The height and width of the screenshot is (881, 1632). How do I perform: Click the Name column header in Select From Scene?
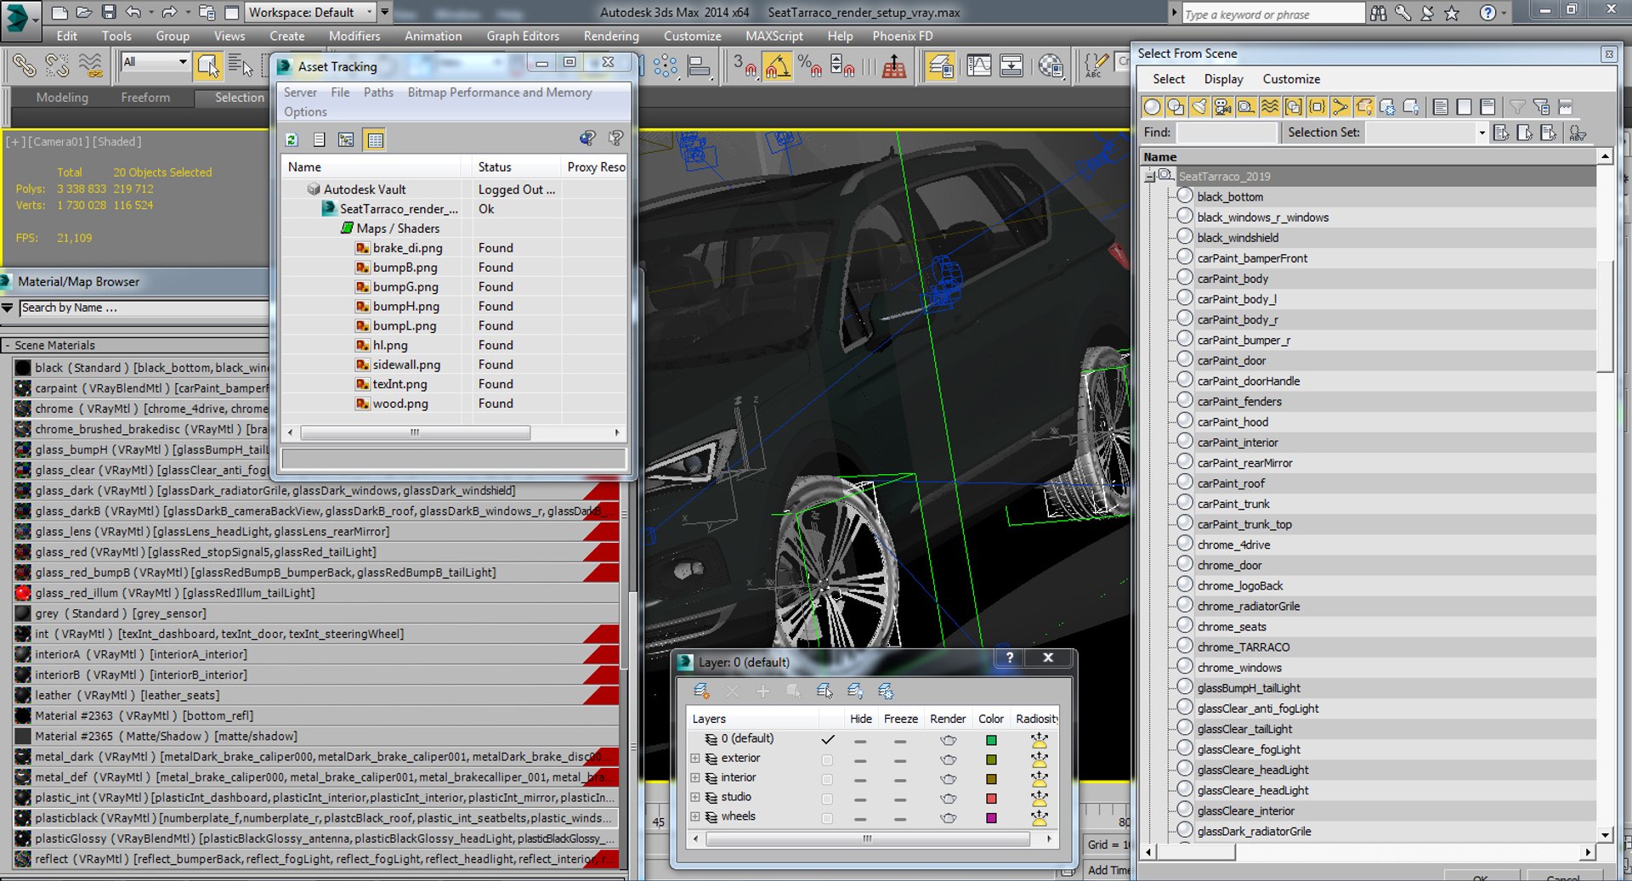click(1368, 157)
